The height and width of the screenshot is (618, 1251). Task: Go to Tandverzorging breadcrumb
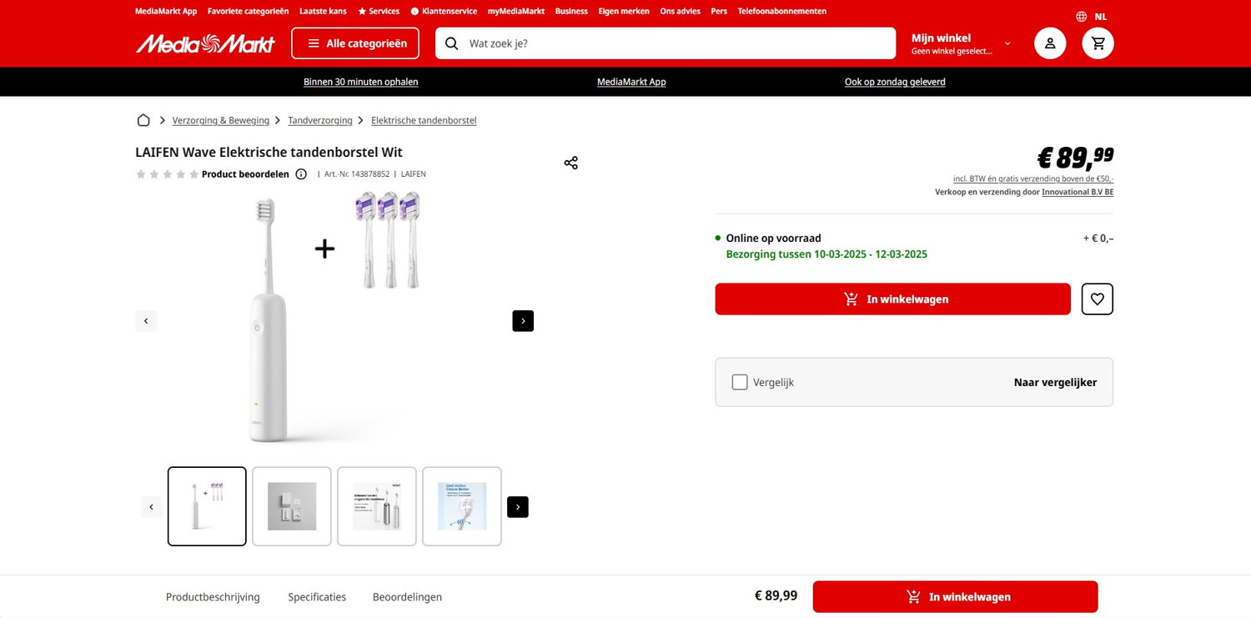tap(320, 120)
